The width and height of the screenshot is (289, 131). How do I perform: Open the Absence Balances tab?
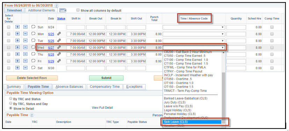tap(69, 87)
